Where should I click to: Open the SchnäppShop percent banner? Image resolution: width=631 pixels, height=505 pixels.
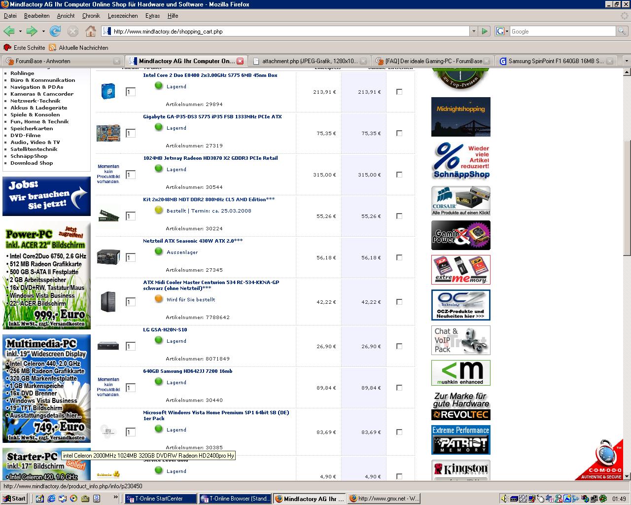[461, 161]
